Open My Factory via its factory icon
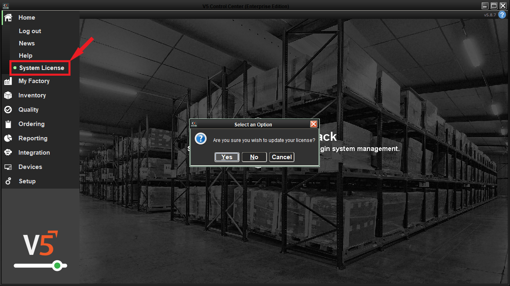Screen dimensions: 510x286 point(8,81)
